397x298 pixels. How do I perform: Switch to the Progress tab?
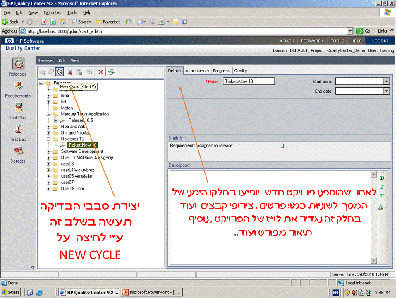[x=222, y=71]
